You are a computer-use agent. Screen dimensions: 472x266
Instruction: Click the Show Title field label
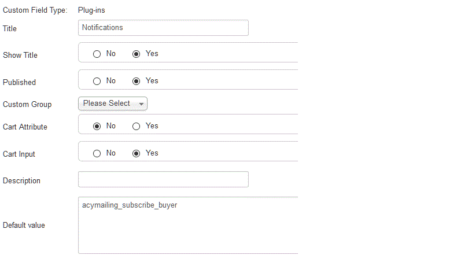click(20, 56)
